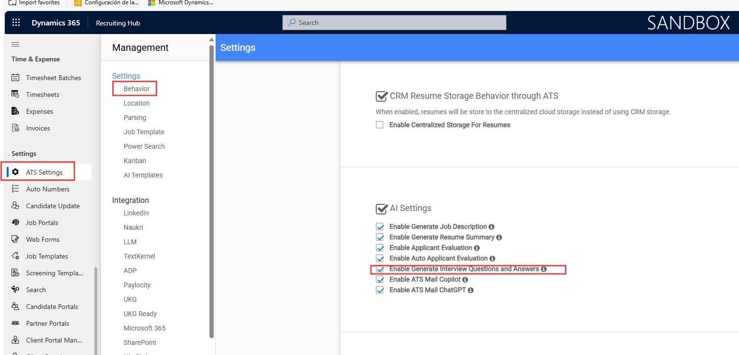
Task: Open Naukri integration
Action: (x=133, y=227)
